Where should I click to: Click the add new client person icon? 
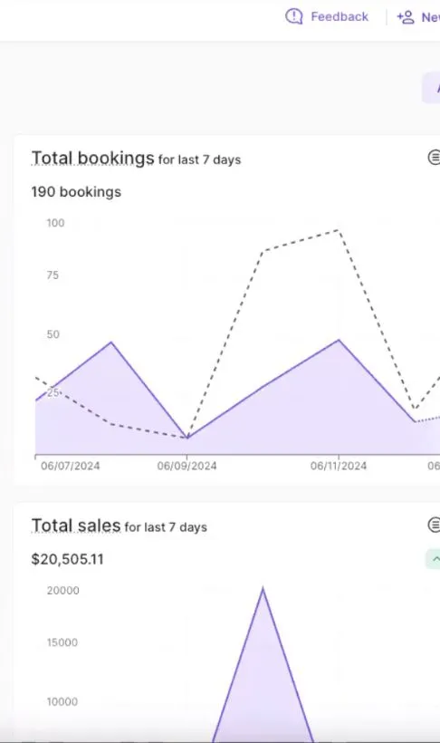coord(406,17)
